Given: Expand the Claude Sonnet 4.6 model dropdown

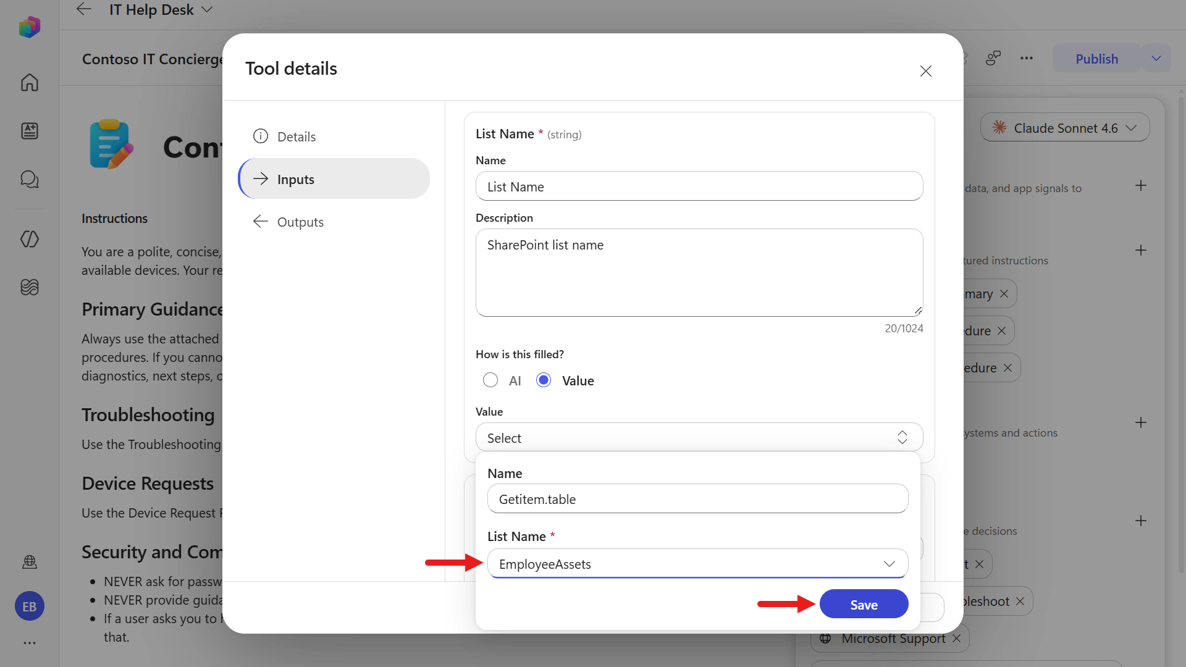Looking at the screenshot, I should [1065, 128].
